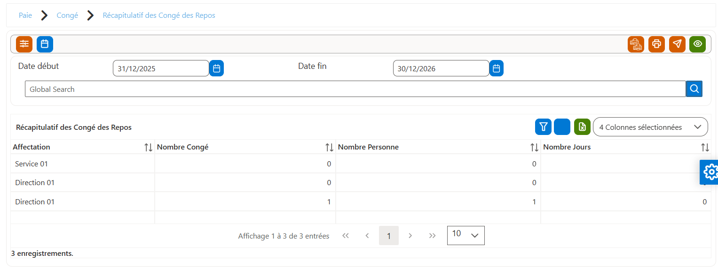Open the blue settings gear panel

710,172
